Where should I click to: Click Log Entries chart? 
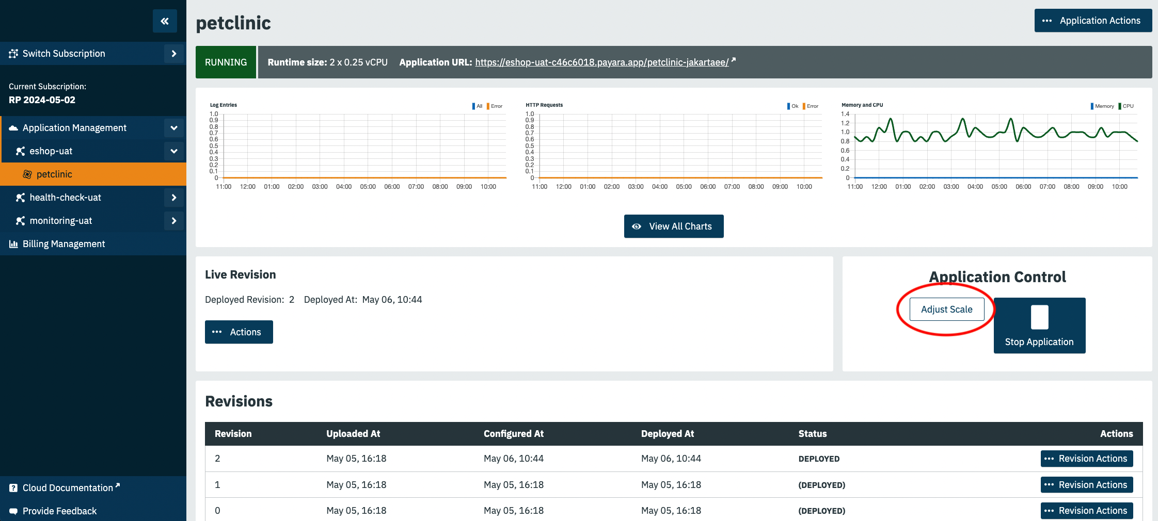pyautogui.click(x=358, y=146)
